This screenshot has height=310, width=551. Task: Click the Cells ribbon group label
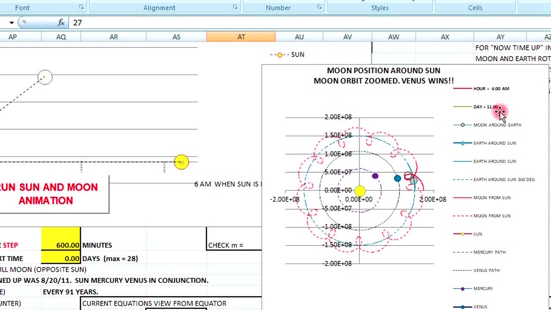point(475,8)
